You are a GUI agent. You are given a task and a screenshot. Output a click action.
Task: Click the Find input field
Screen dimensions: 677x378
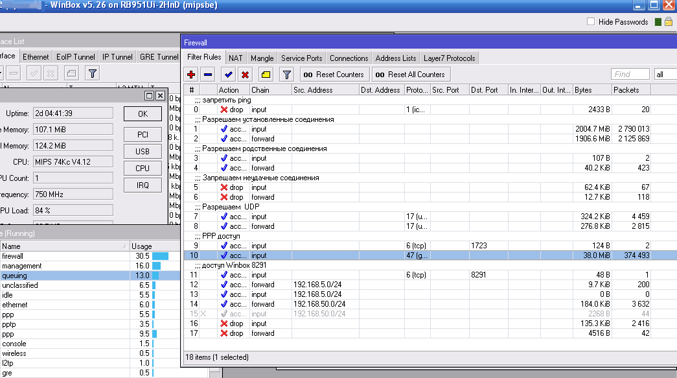[x=630, y=75]
